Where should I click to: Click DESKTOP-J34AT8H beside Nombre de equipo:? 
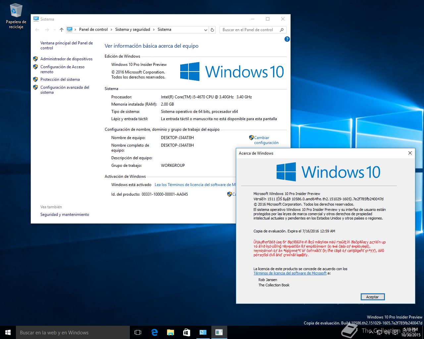[x=177, y=138]
